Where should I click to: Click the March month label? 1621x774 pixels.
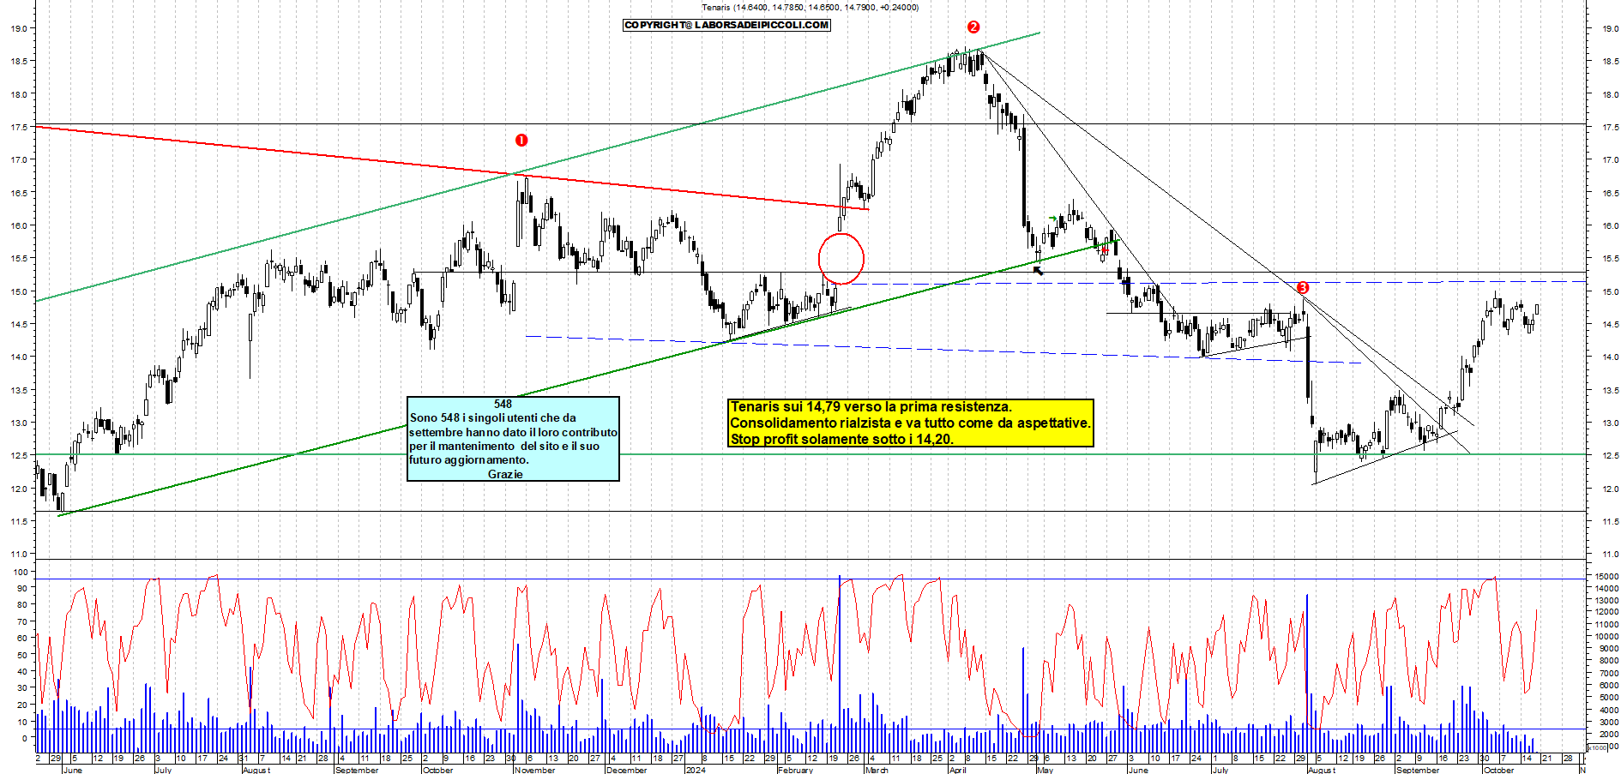click(x=877, y=770)
